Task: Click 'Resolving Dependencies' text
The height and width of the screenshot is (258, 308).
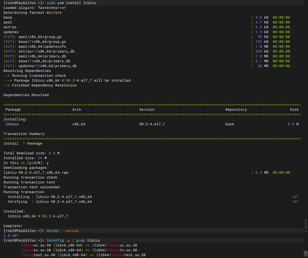Action: [x=27, y=71]
